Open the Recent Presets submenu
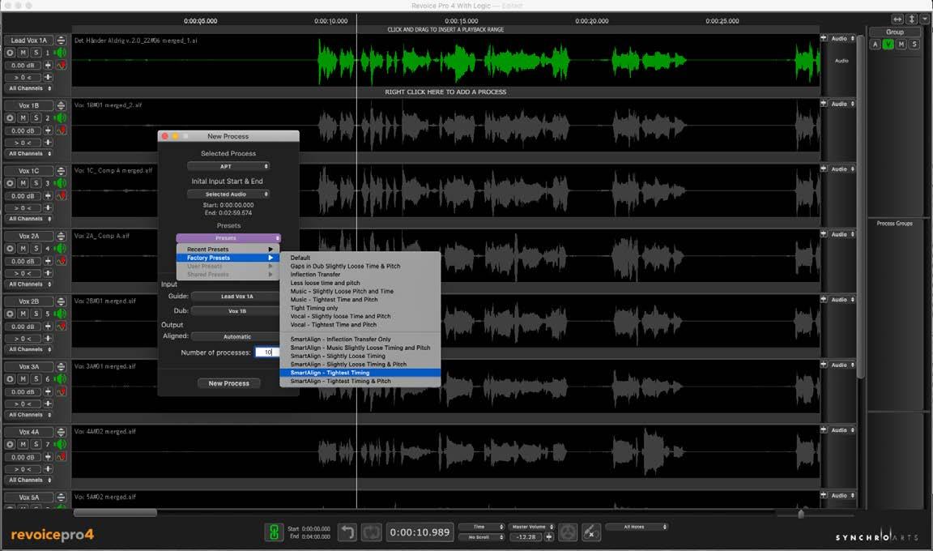933x551 pixels. (228, 250)
